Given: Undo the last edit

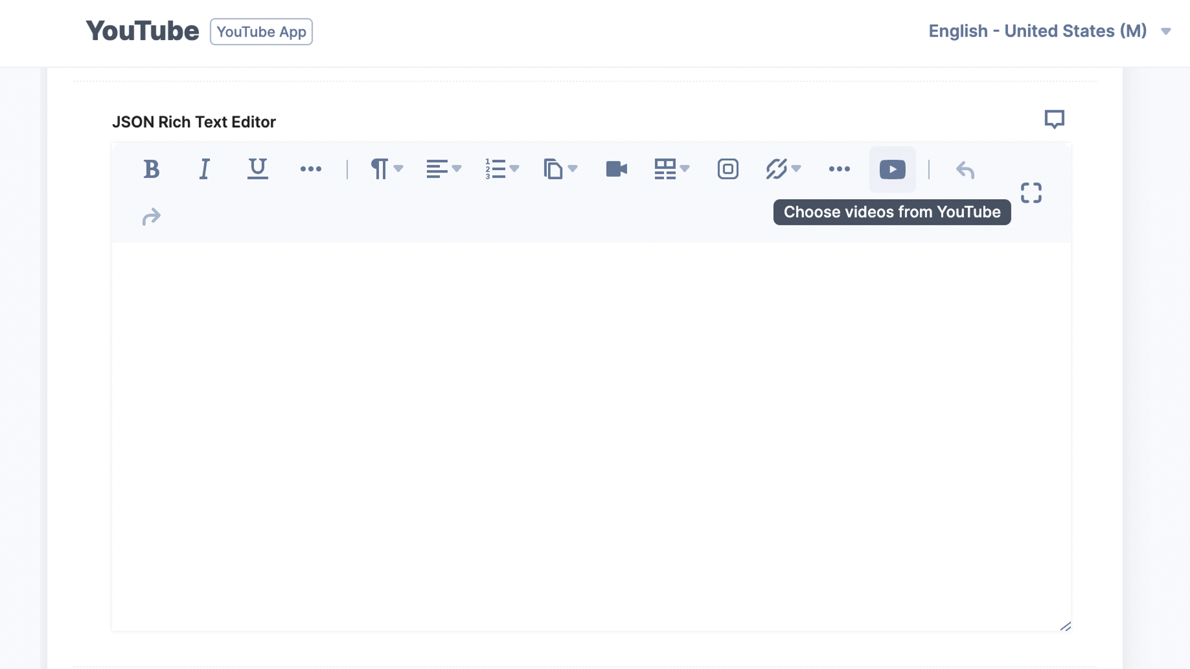Looking at the screenshot, I should coord(965,170).
